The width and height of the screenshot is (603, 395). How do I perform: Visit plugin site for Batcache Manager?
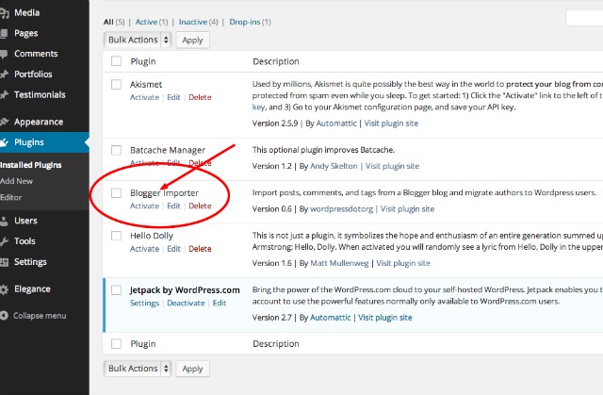(392, 166)
